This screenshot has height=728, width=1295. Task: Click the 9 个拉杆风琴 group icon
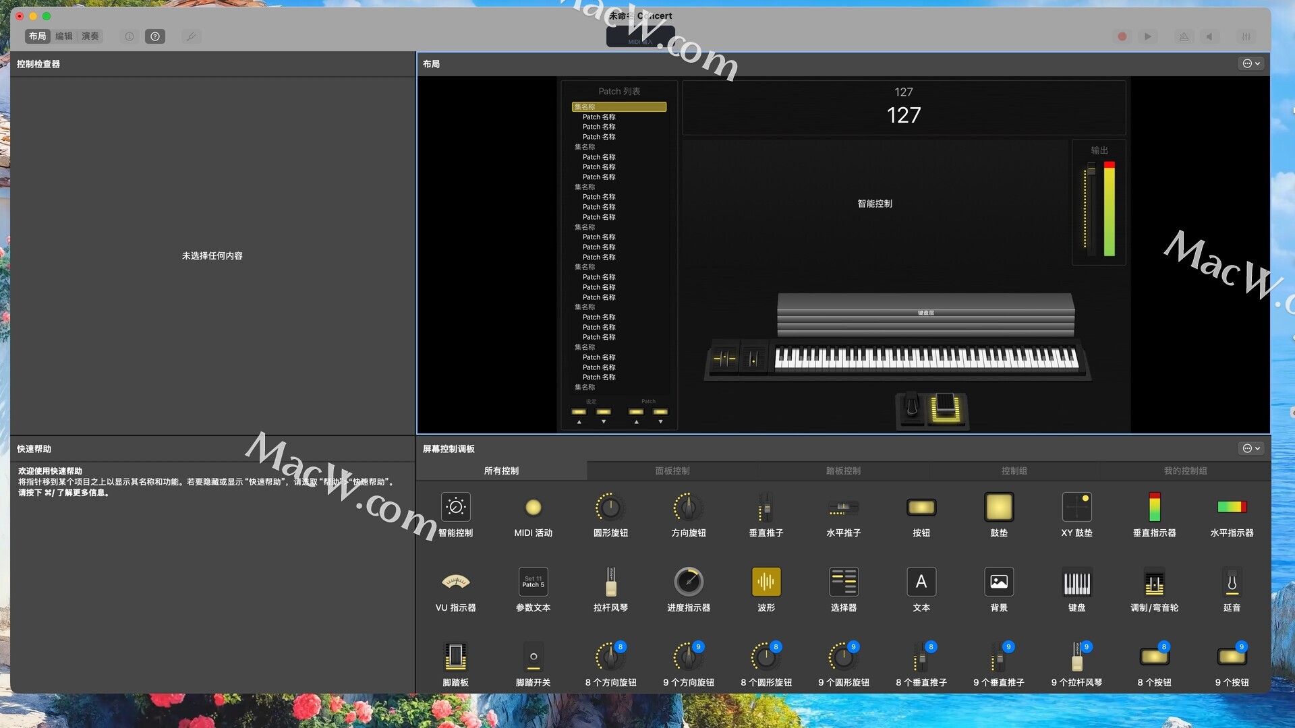pos(1076,657)
